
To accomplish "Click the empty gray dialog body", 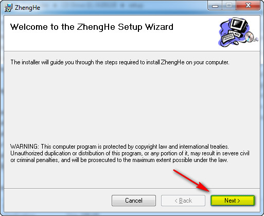I will coord(132,104).
